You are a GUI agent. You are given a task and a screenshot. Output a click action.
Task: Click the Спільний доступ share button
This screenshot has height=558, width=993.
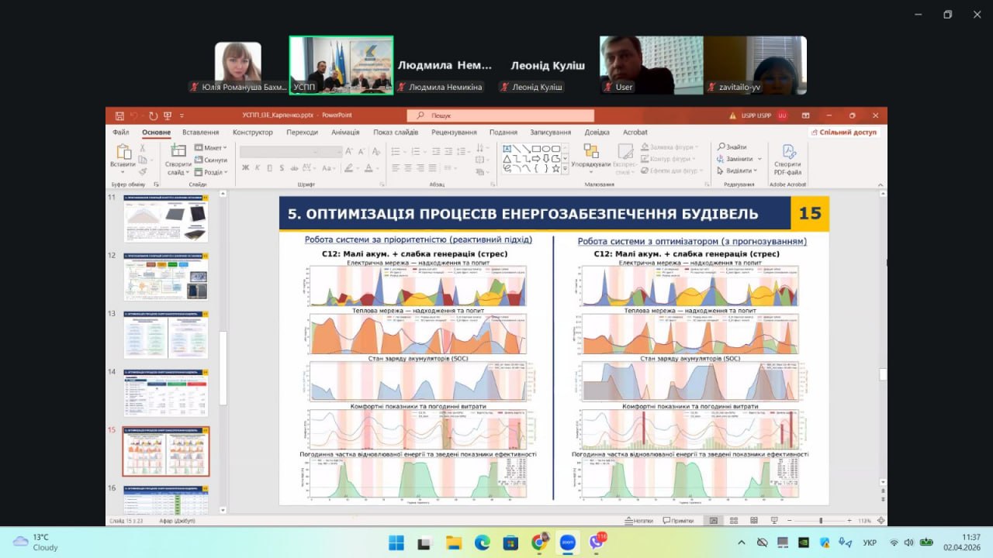pos(843,133)
